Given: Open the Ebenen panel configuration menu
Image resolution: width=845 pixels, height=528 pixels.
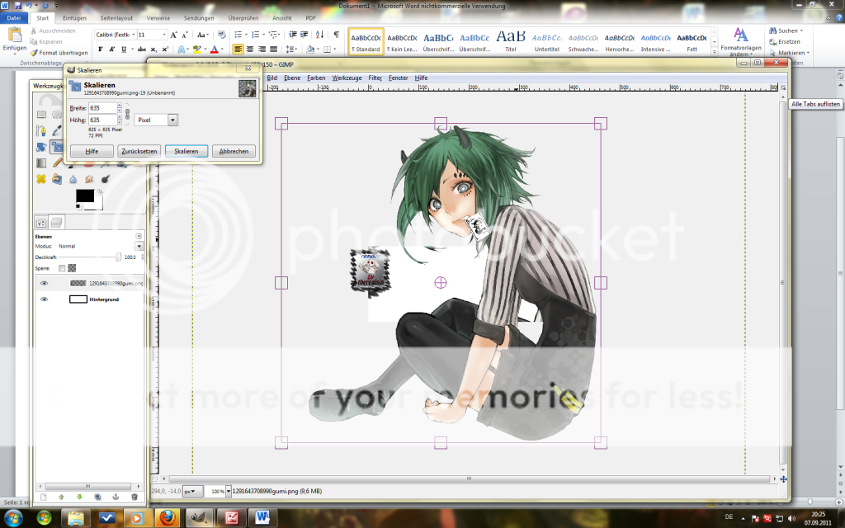Looking at the screenshot, I should [x=139, y=236].
